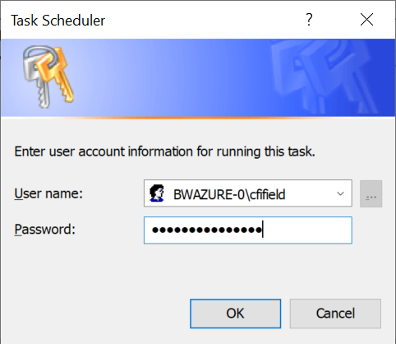
Task: Click the orange divider line below the banner
Action: coord(197,118)
